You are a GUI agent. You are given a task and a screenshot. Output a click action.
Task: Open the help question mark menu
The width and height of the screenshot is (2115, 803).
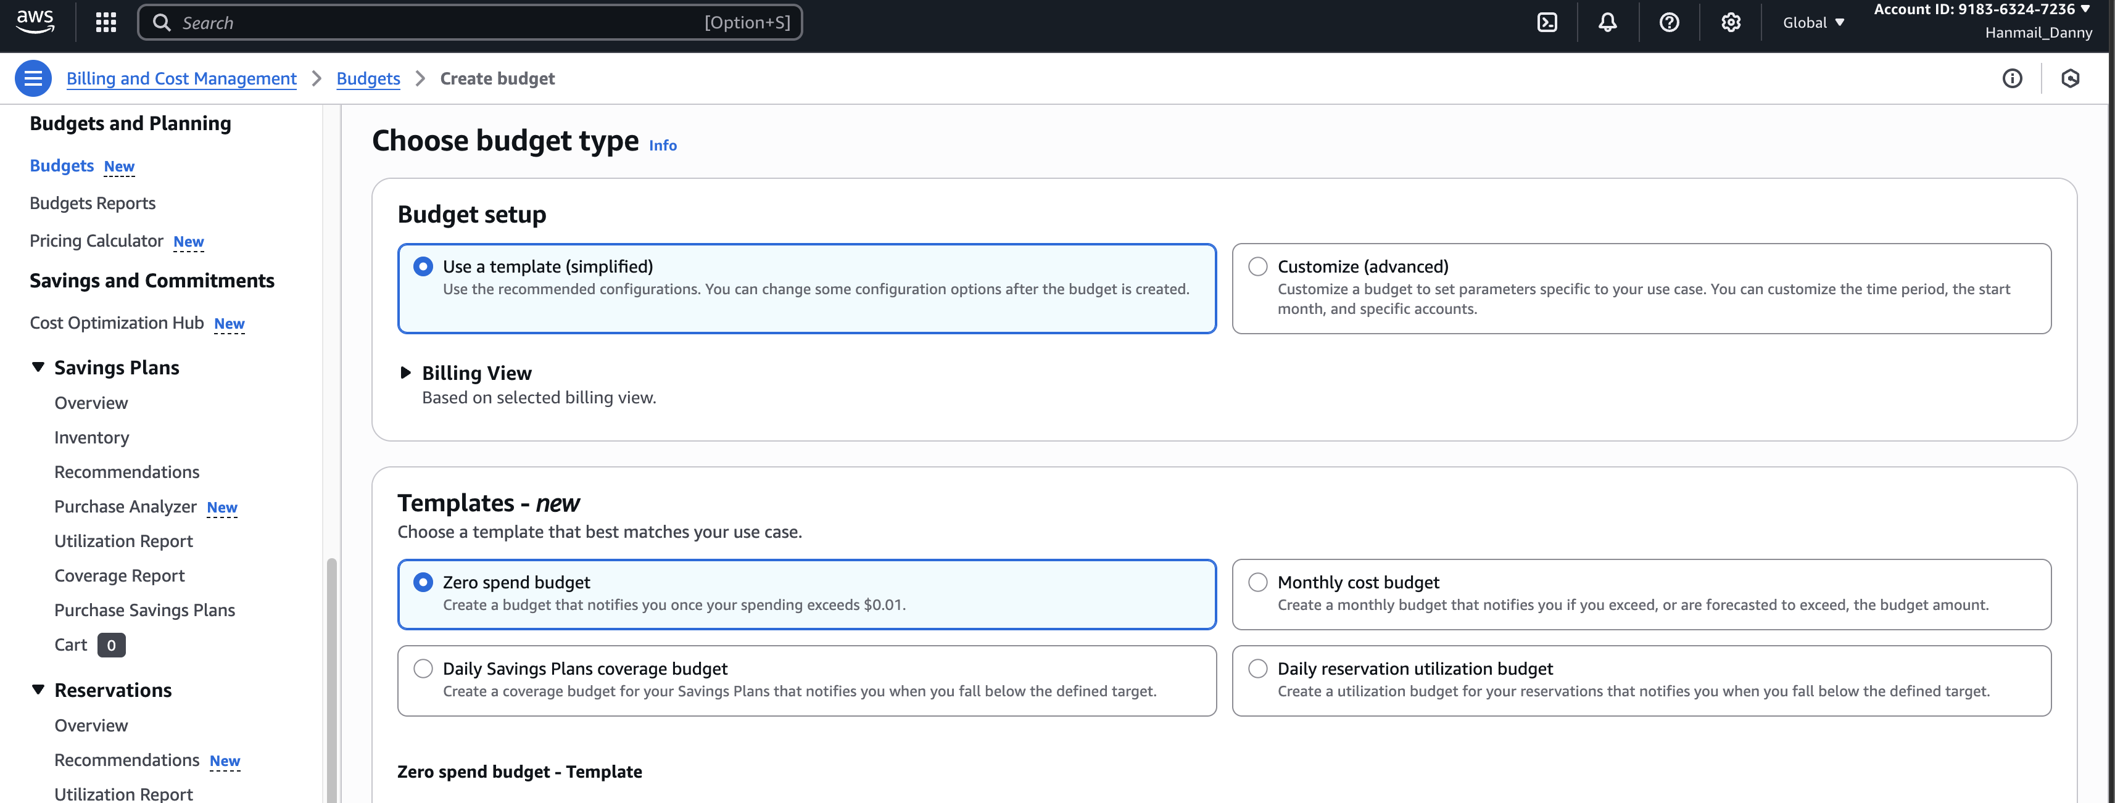(1669, 22)
